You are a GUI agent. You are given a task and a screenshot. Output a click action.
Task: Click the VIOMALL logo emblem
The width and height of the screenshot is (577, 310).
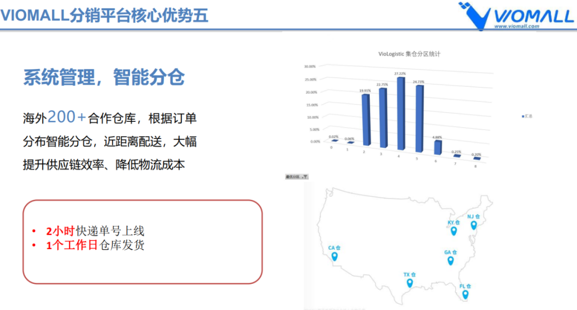[x=473, y=15]
